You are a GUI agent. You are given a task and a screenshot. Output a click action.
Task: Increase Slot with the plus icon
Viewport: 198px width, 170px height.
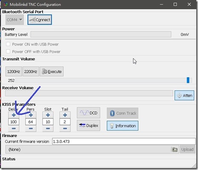[48, 115]
